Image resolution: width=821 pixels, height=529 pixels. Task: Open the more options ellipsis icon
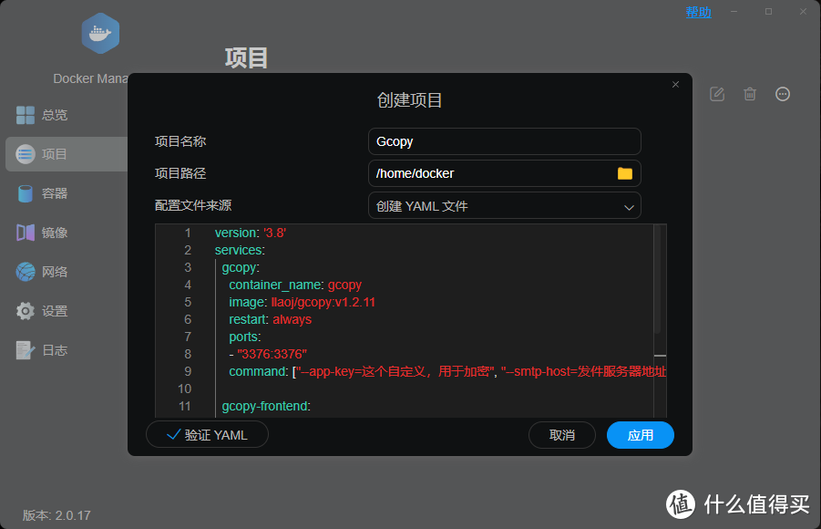coord(783,94)
